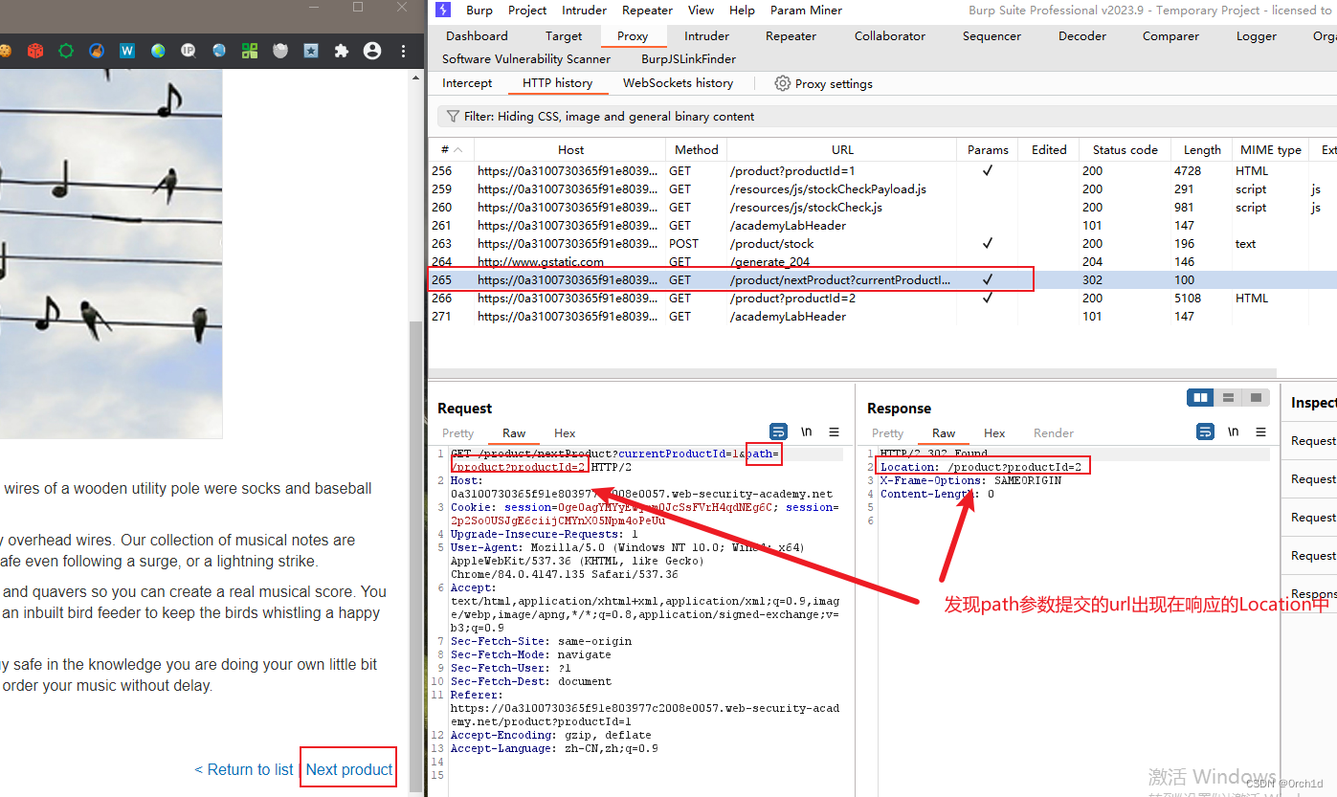
Task: Switch to the Sequencer tab
Action: pyautogui.click(x=992, y=35)
